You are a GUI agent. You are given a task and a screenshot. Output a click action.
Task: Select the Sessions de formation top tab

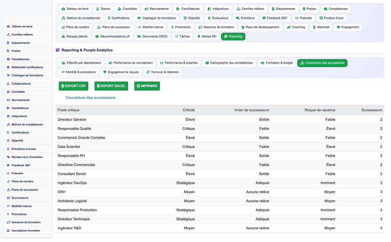tap(216, 27)
